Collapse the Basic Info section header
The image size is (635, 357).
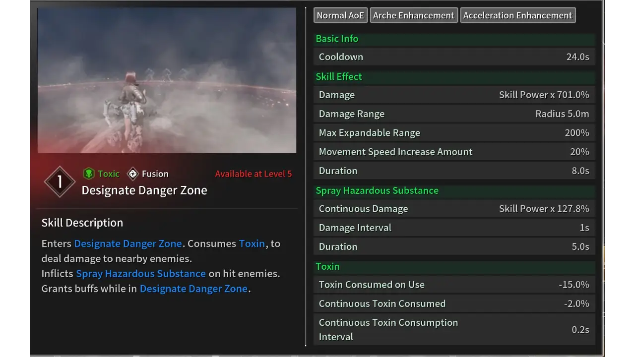[x=337, y=39]
